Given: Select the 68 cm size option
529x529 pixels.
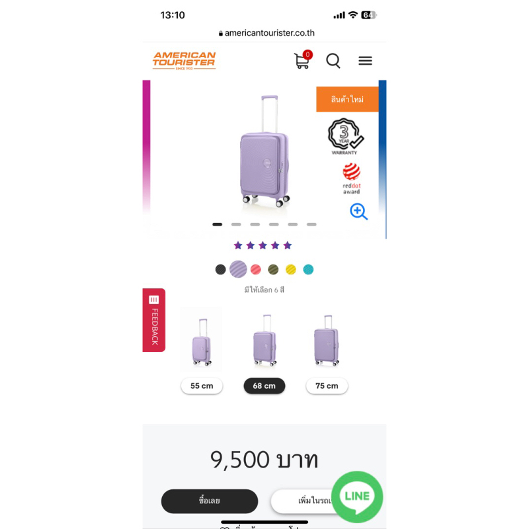Looking at the screenshot, I should click(x=264, y=386).
